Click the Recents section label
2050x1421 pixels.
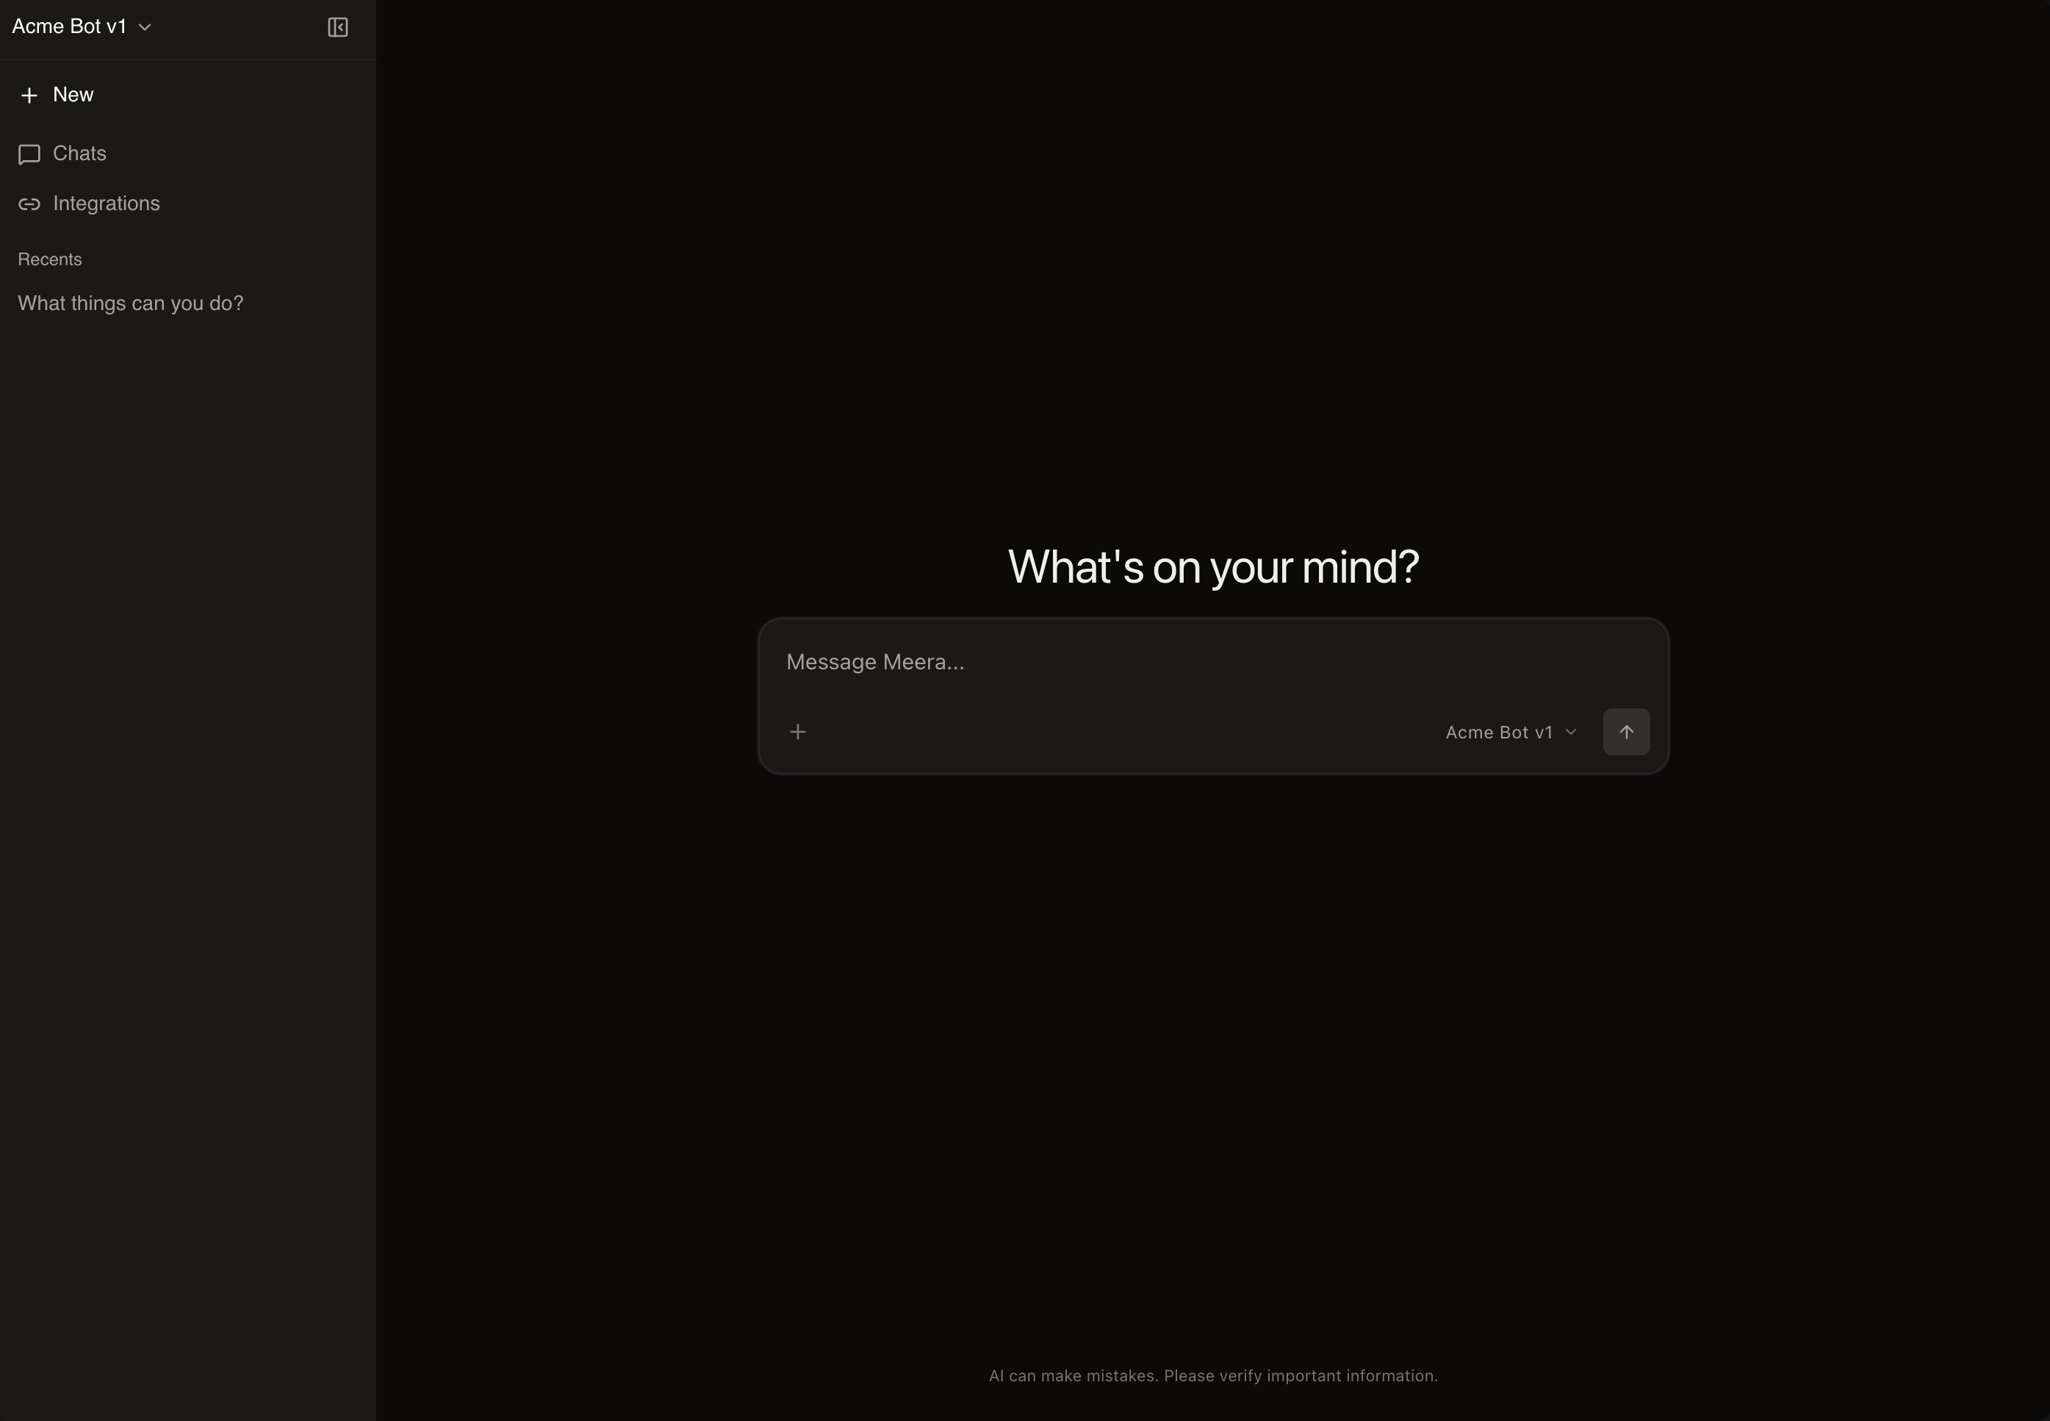pos(50,259)
